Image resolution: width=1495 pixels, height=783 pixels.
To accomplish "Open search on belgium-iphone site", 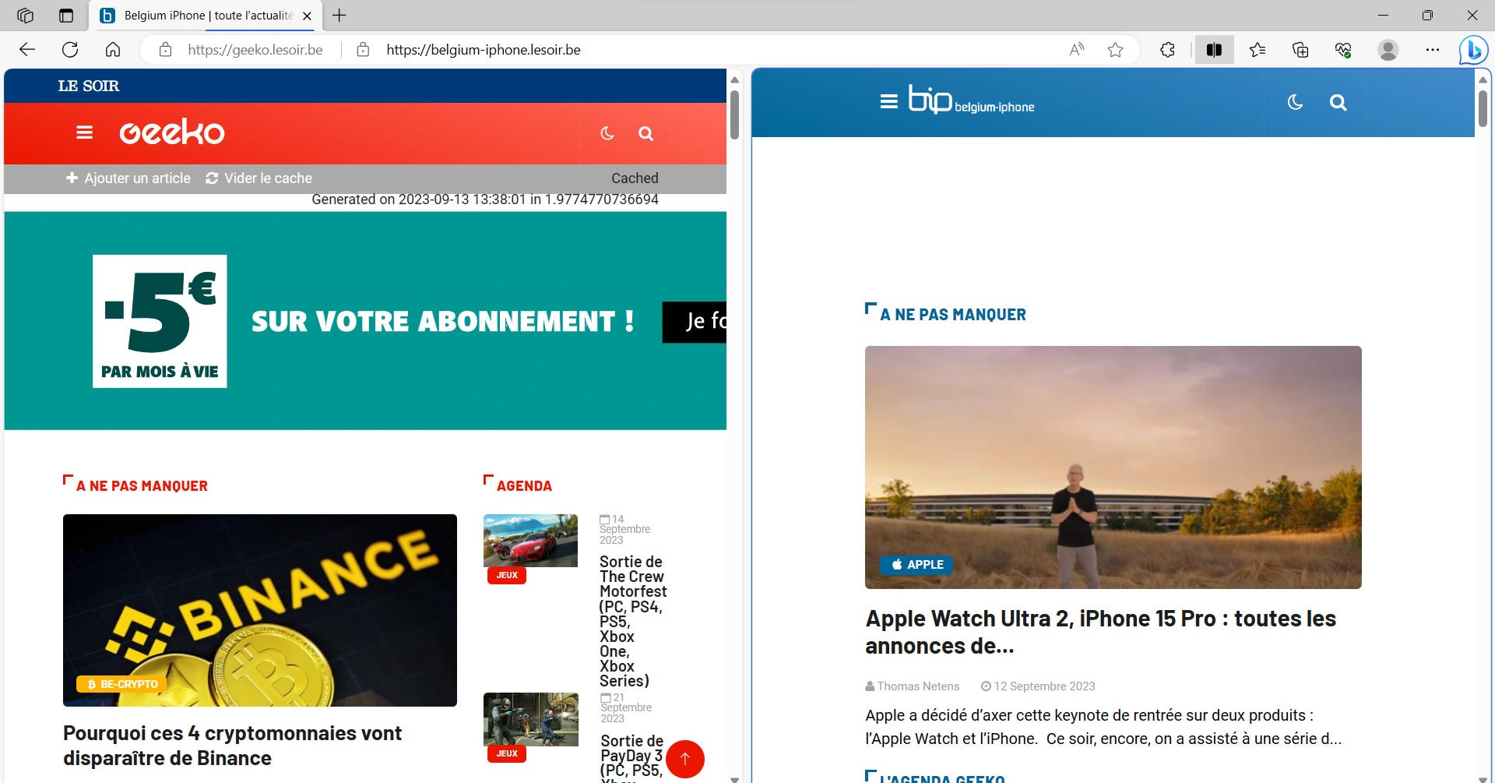I will 1338,102.
